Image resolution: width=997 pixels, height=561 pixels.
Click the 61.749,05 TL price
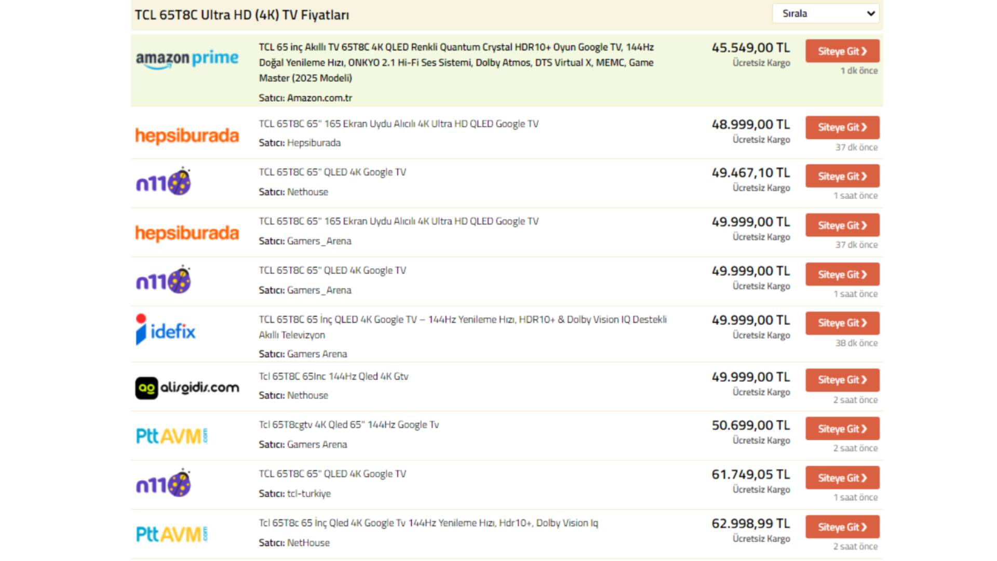coord(750,475)
